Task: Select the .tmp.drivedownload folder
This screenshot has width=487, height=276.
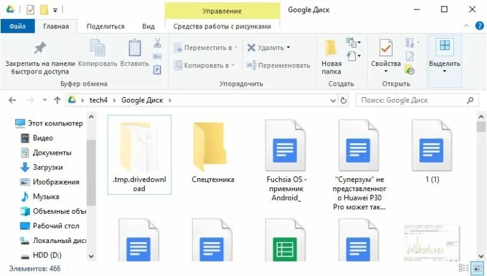Action: [139, 155]
